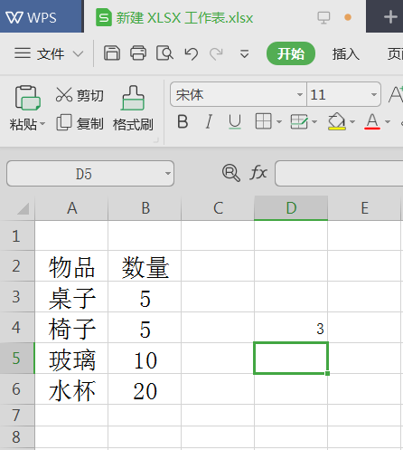Select cell D4 containing 3
Viewport: 403px width, 450px height.
[291, 328]
